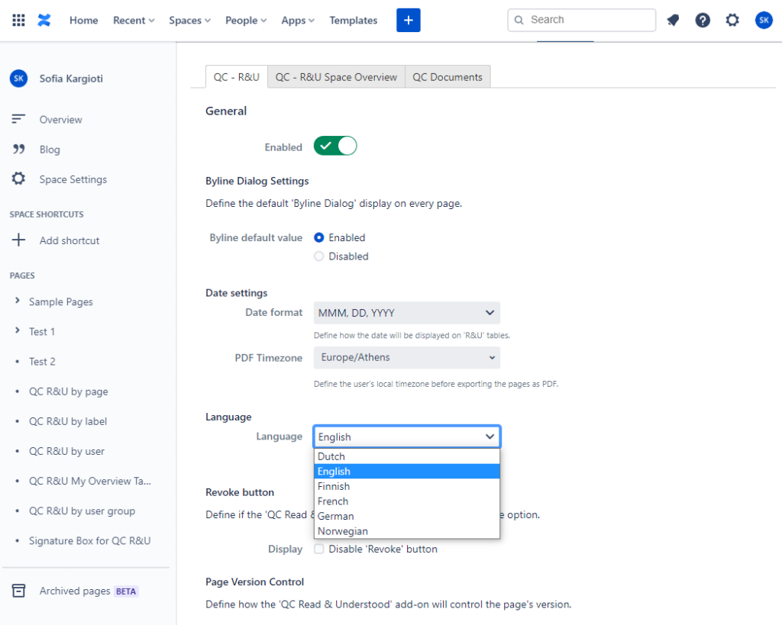
Task: Switch to the QC Documents tab
Action: pos(448,77)
